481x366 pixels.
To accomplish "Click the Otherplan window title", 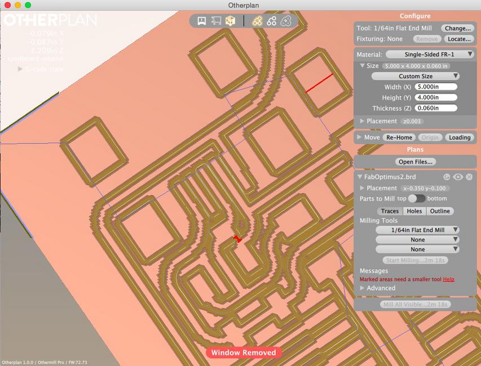I will [243, 5].
